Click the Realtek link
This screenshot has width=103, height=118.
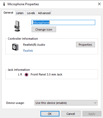coord(28,51)
